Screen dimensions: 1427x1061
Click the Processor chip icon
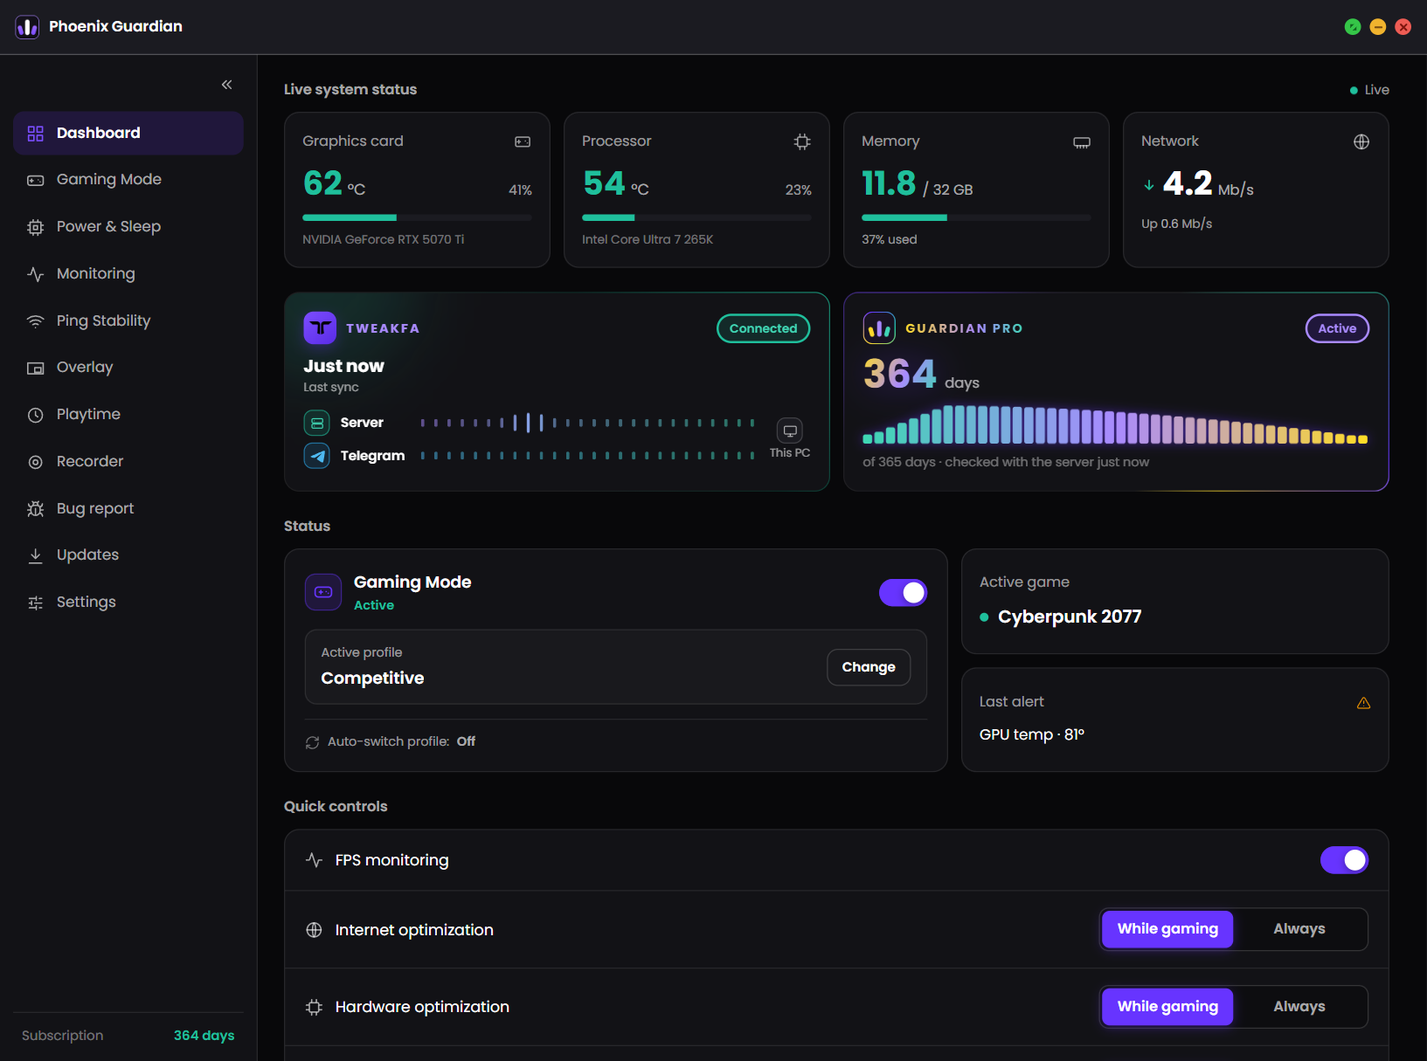(x=802, y=141)
